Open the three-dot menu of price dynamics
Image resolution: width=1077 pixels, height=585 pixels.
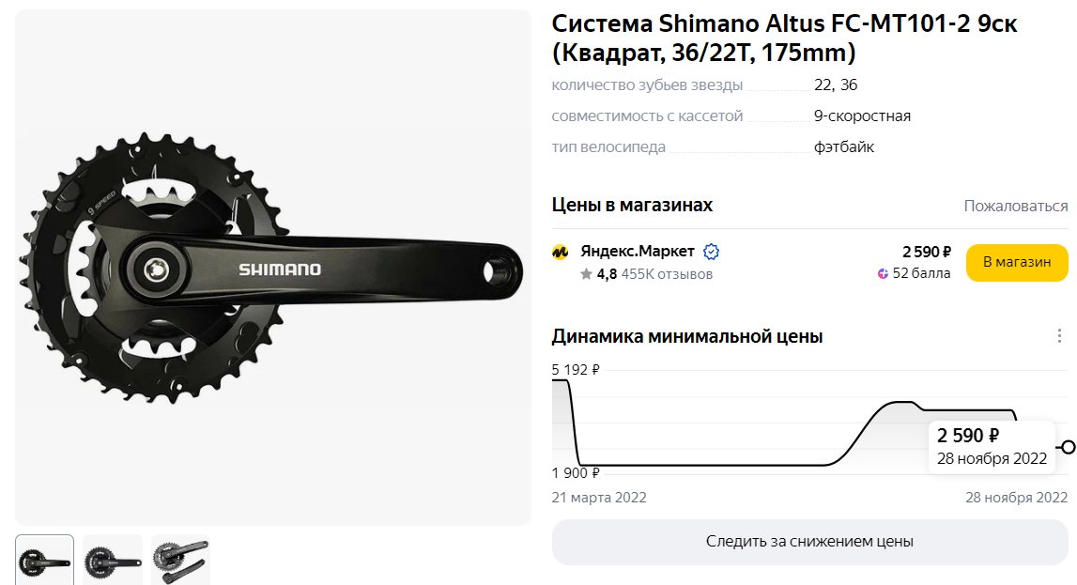pos(1059,336)
